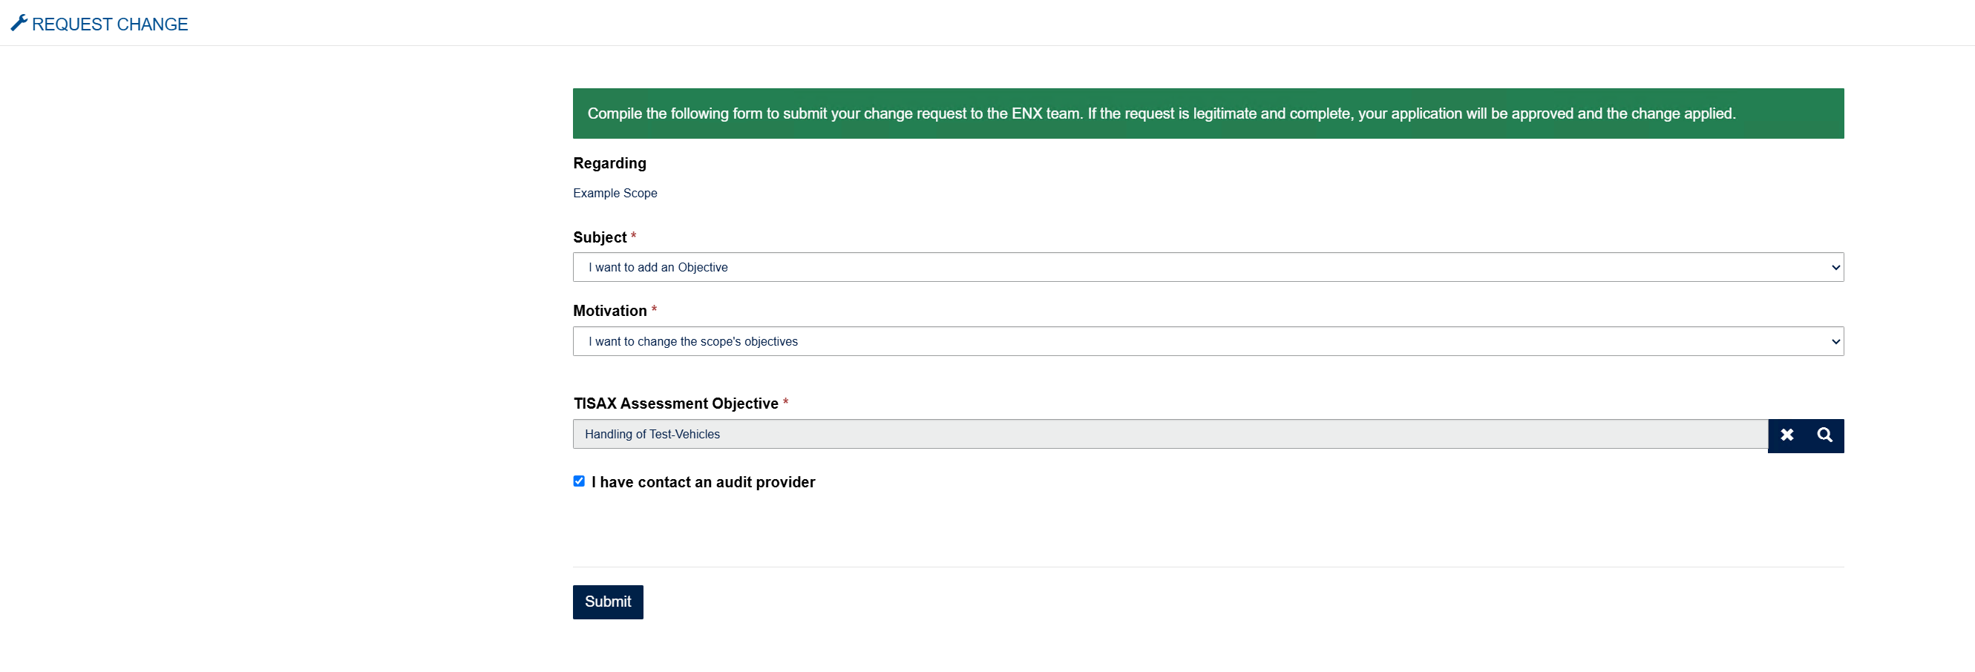
Task: Click the wrench icon in the header
Action: tap(19, 22)
